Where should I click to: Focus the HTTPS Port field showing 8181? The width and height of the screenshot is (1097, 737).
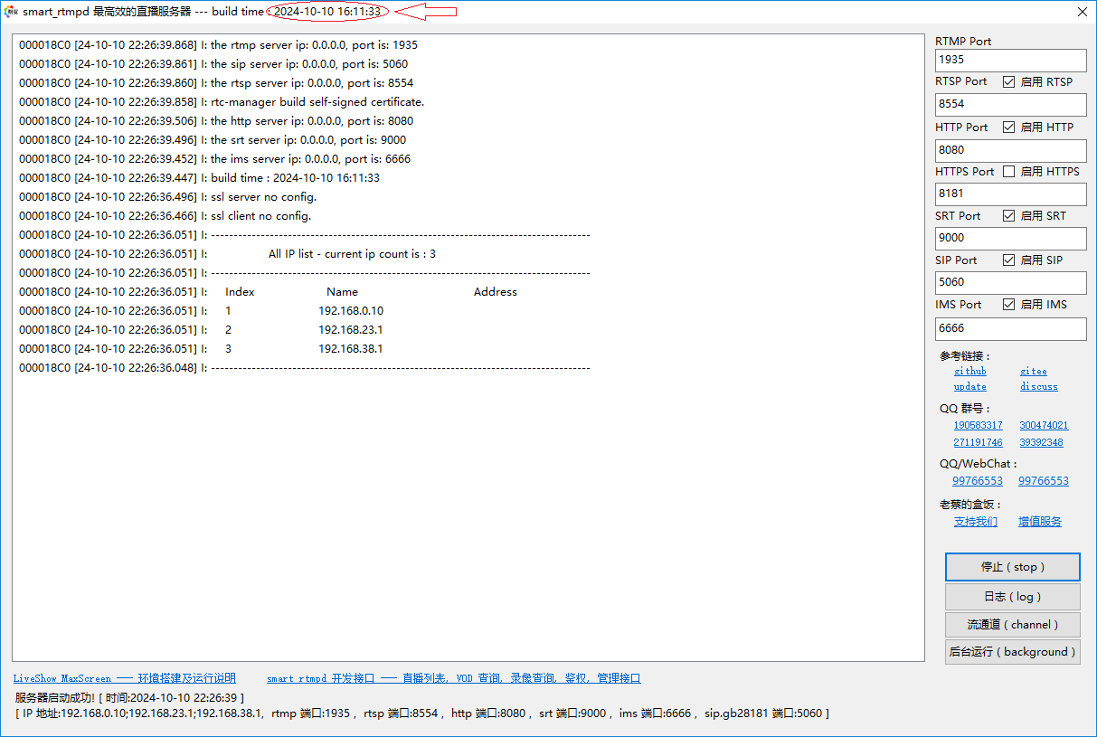click(x=1010, y=194)
